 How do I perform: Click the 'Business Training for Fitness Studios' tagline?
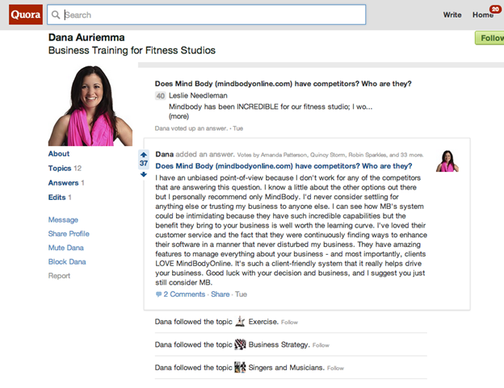pos(132,50)
